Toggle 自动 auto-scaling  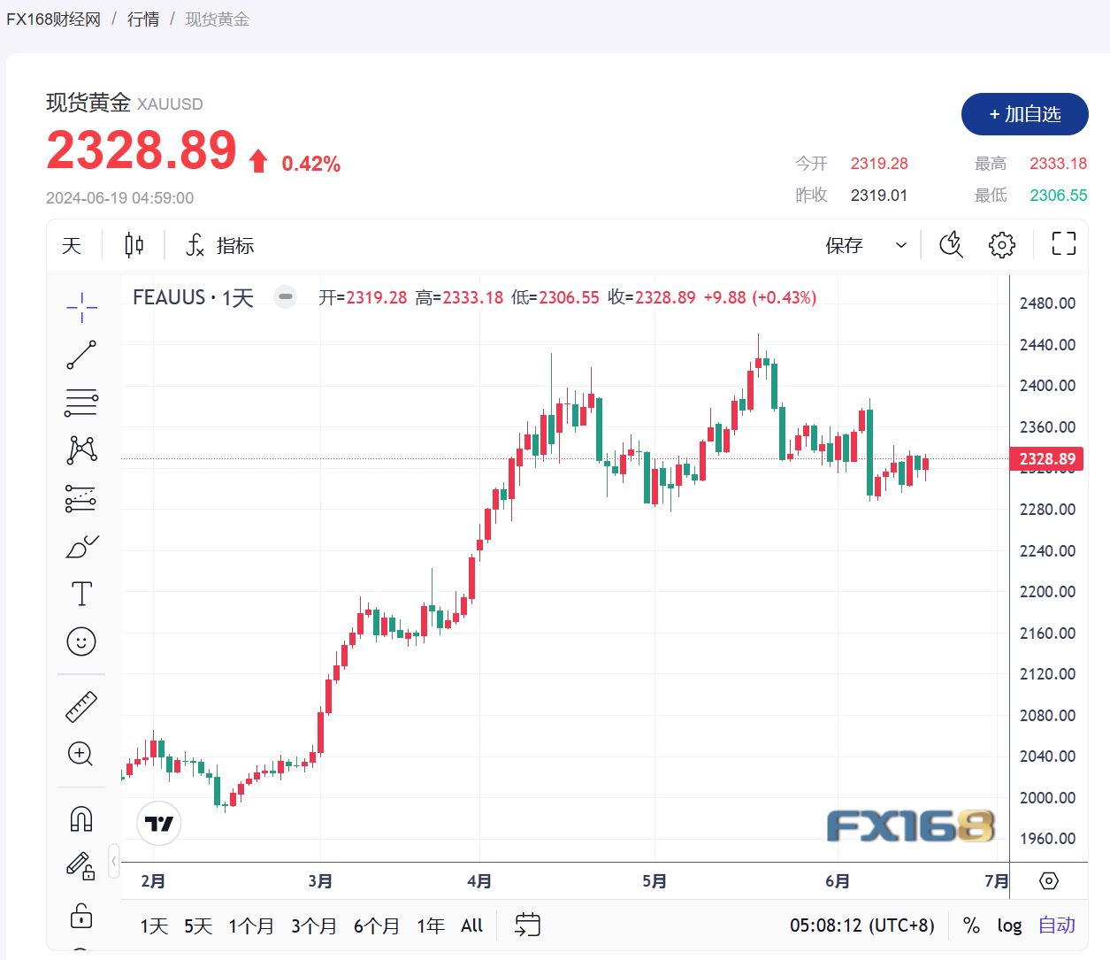[1056, 925]
